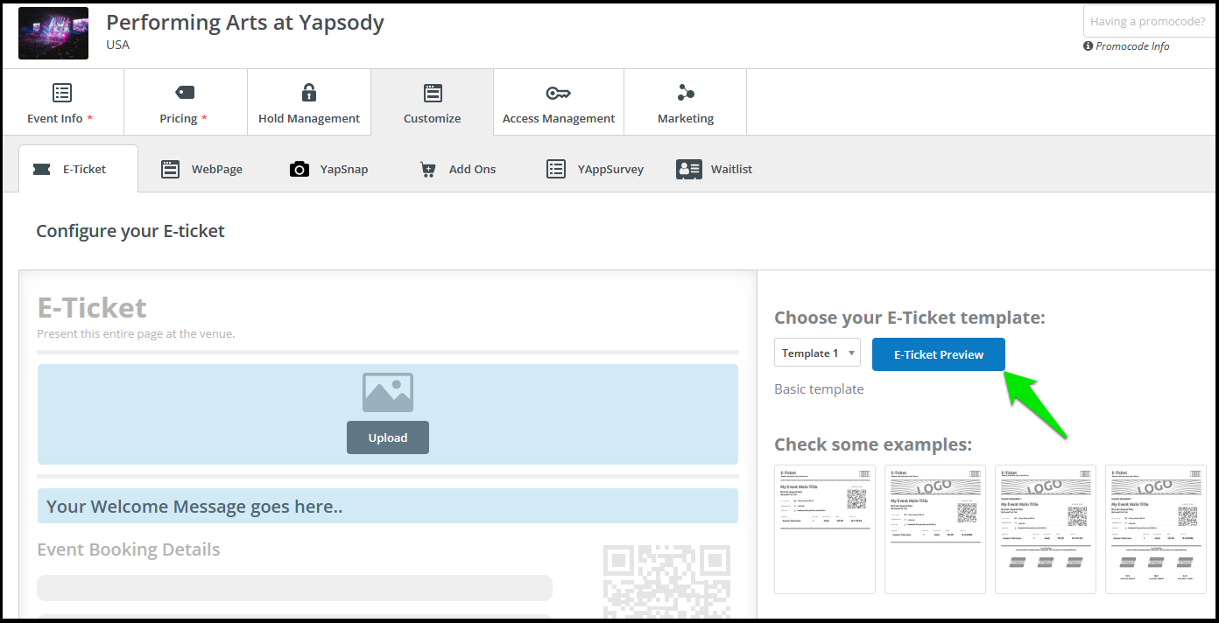
Task: Click the 'Basic template' description text
Action: 819,388
